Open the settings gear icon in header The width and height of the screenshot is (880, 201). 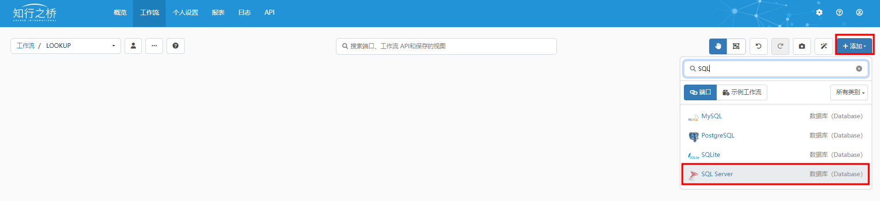click(819, 12)
